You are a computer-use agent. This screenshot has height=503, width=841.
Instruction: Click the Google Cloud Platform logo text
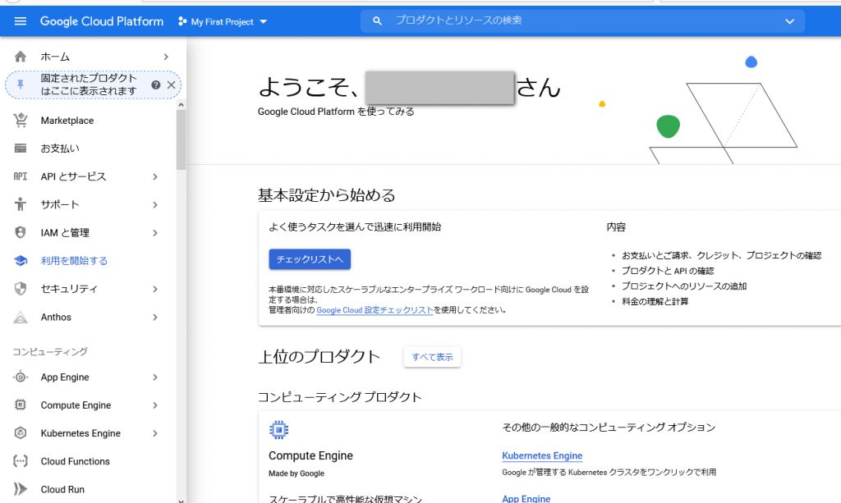(102, 21)
